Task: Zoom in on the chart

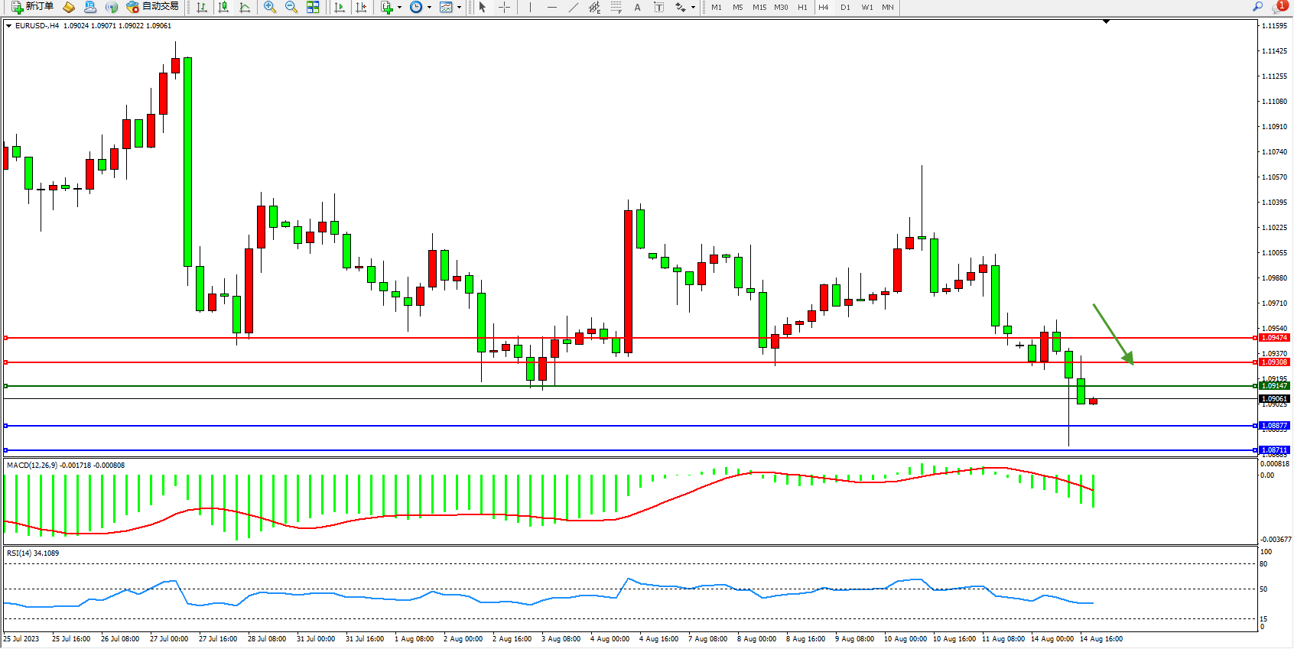Action: [x=270, y=7]
